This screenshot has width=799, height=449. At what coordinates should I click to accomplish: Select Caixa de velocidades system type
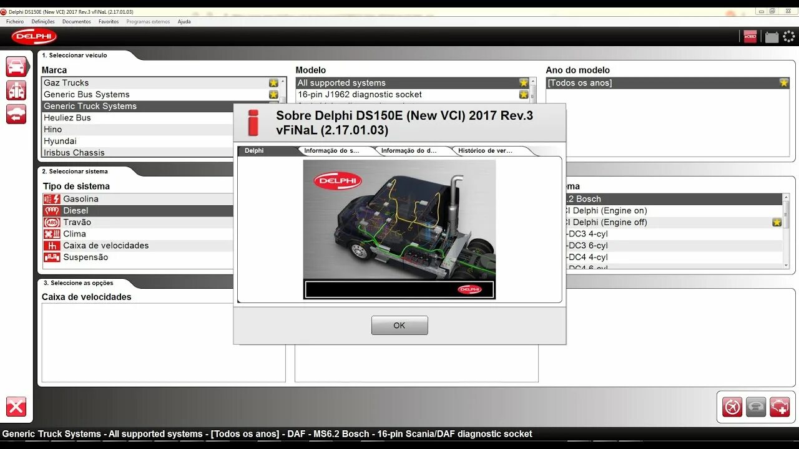point(137,246)
